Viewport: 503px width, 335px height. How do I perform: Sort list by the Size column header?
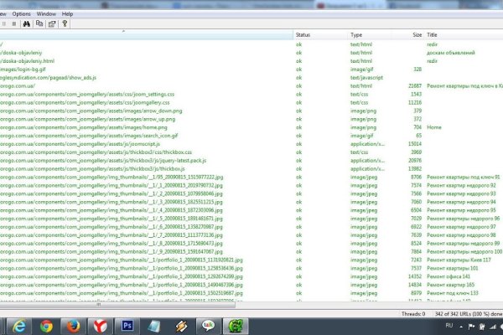tap(417, 34)
